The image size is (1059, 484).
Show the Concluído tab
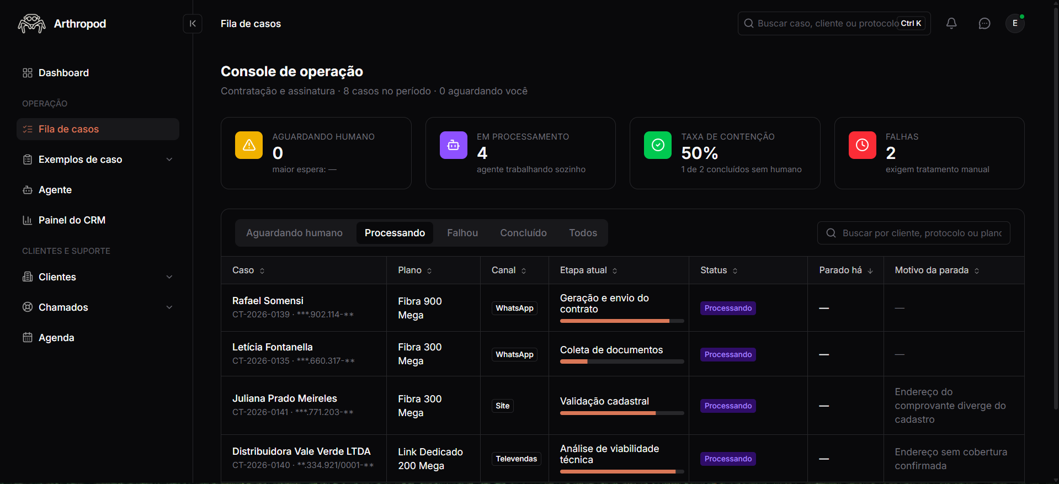(523, 233)
